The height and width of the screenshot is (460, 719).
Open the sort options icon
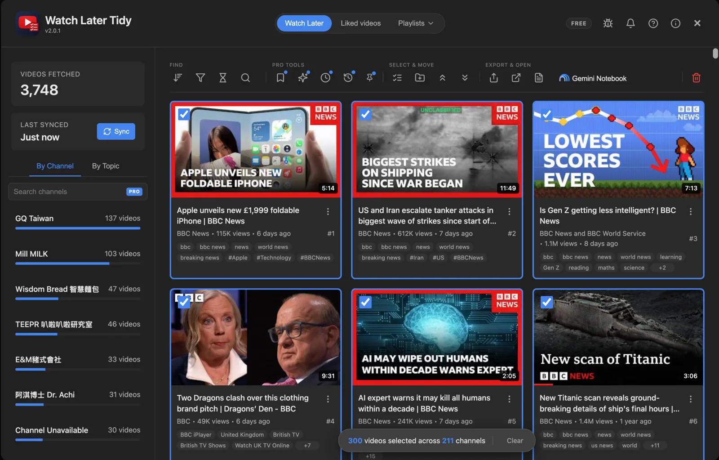[x=178, y=78]
